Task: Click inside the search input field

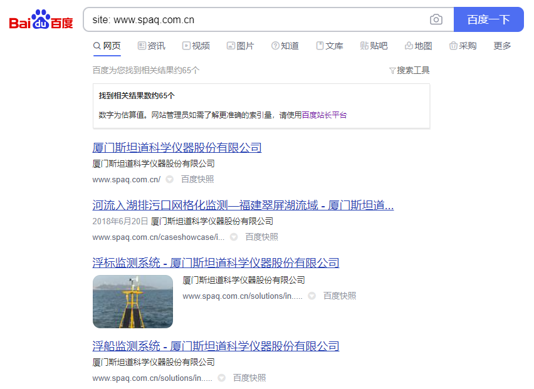Action: coord(251,19)
